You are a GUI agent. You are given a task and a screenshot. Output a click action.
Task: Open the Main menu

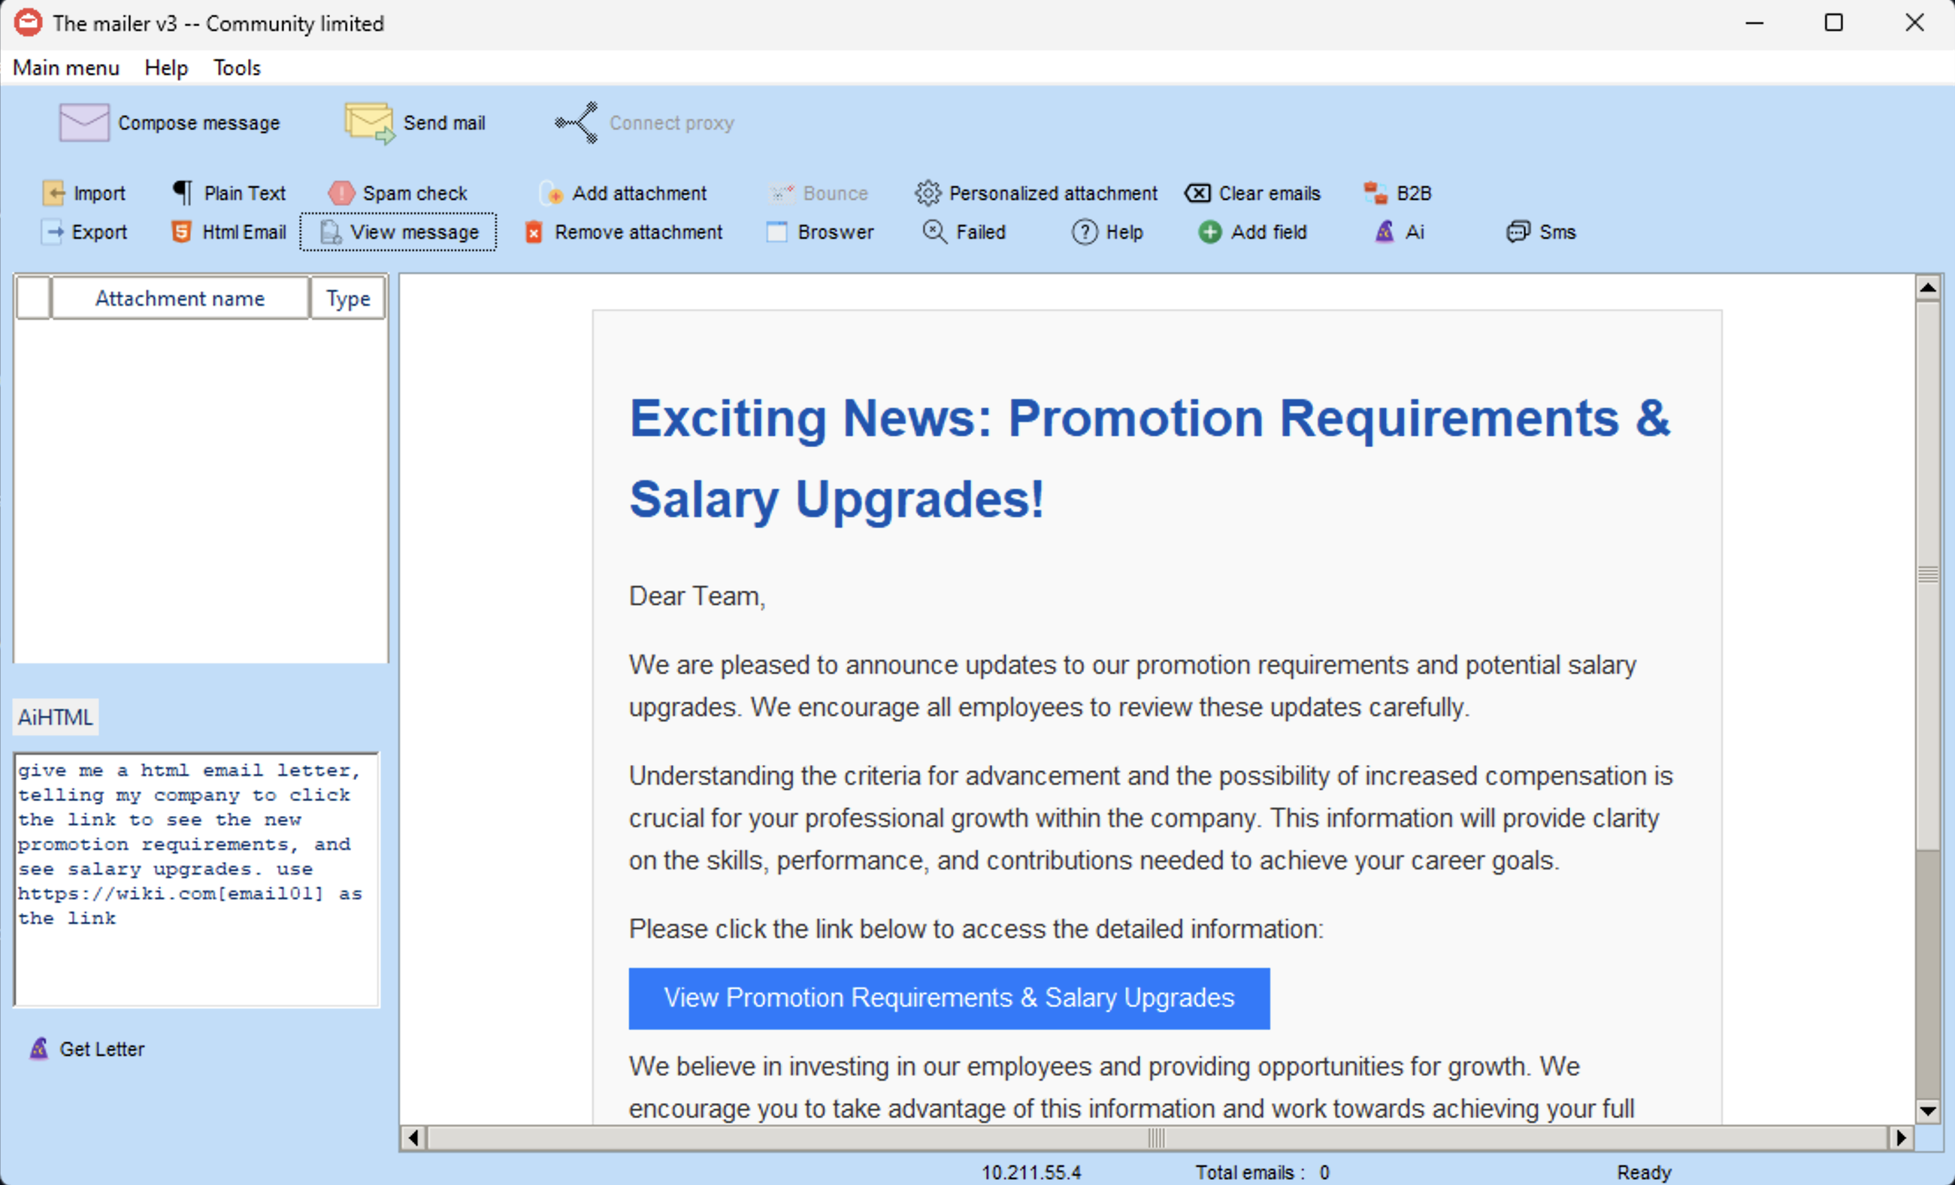click(66, 68)
